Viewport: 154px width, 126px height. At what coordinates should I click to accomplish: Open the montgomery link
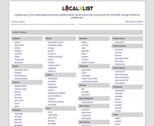point(19,59)
